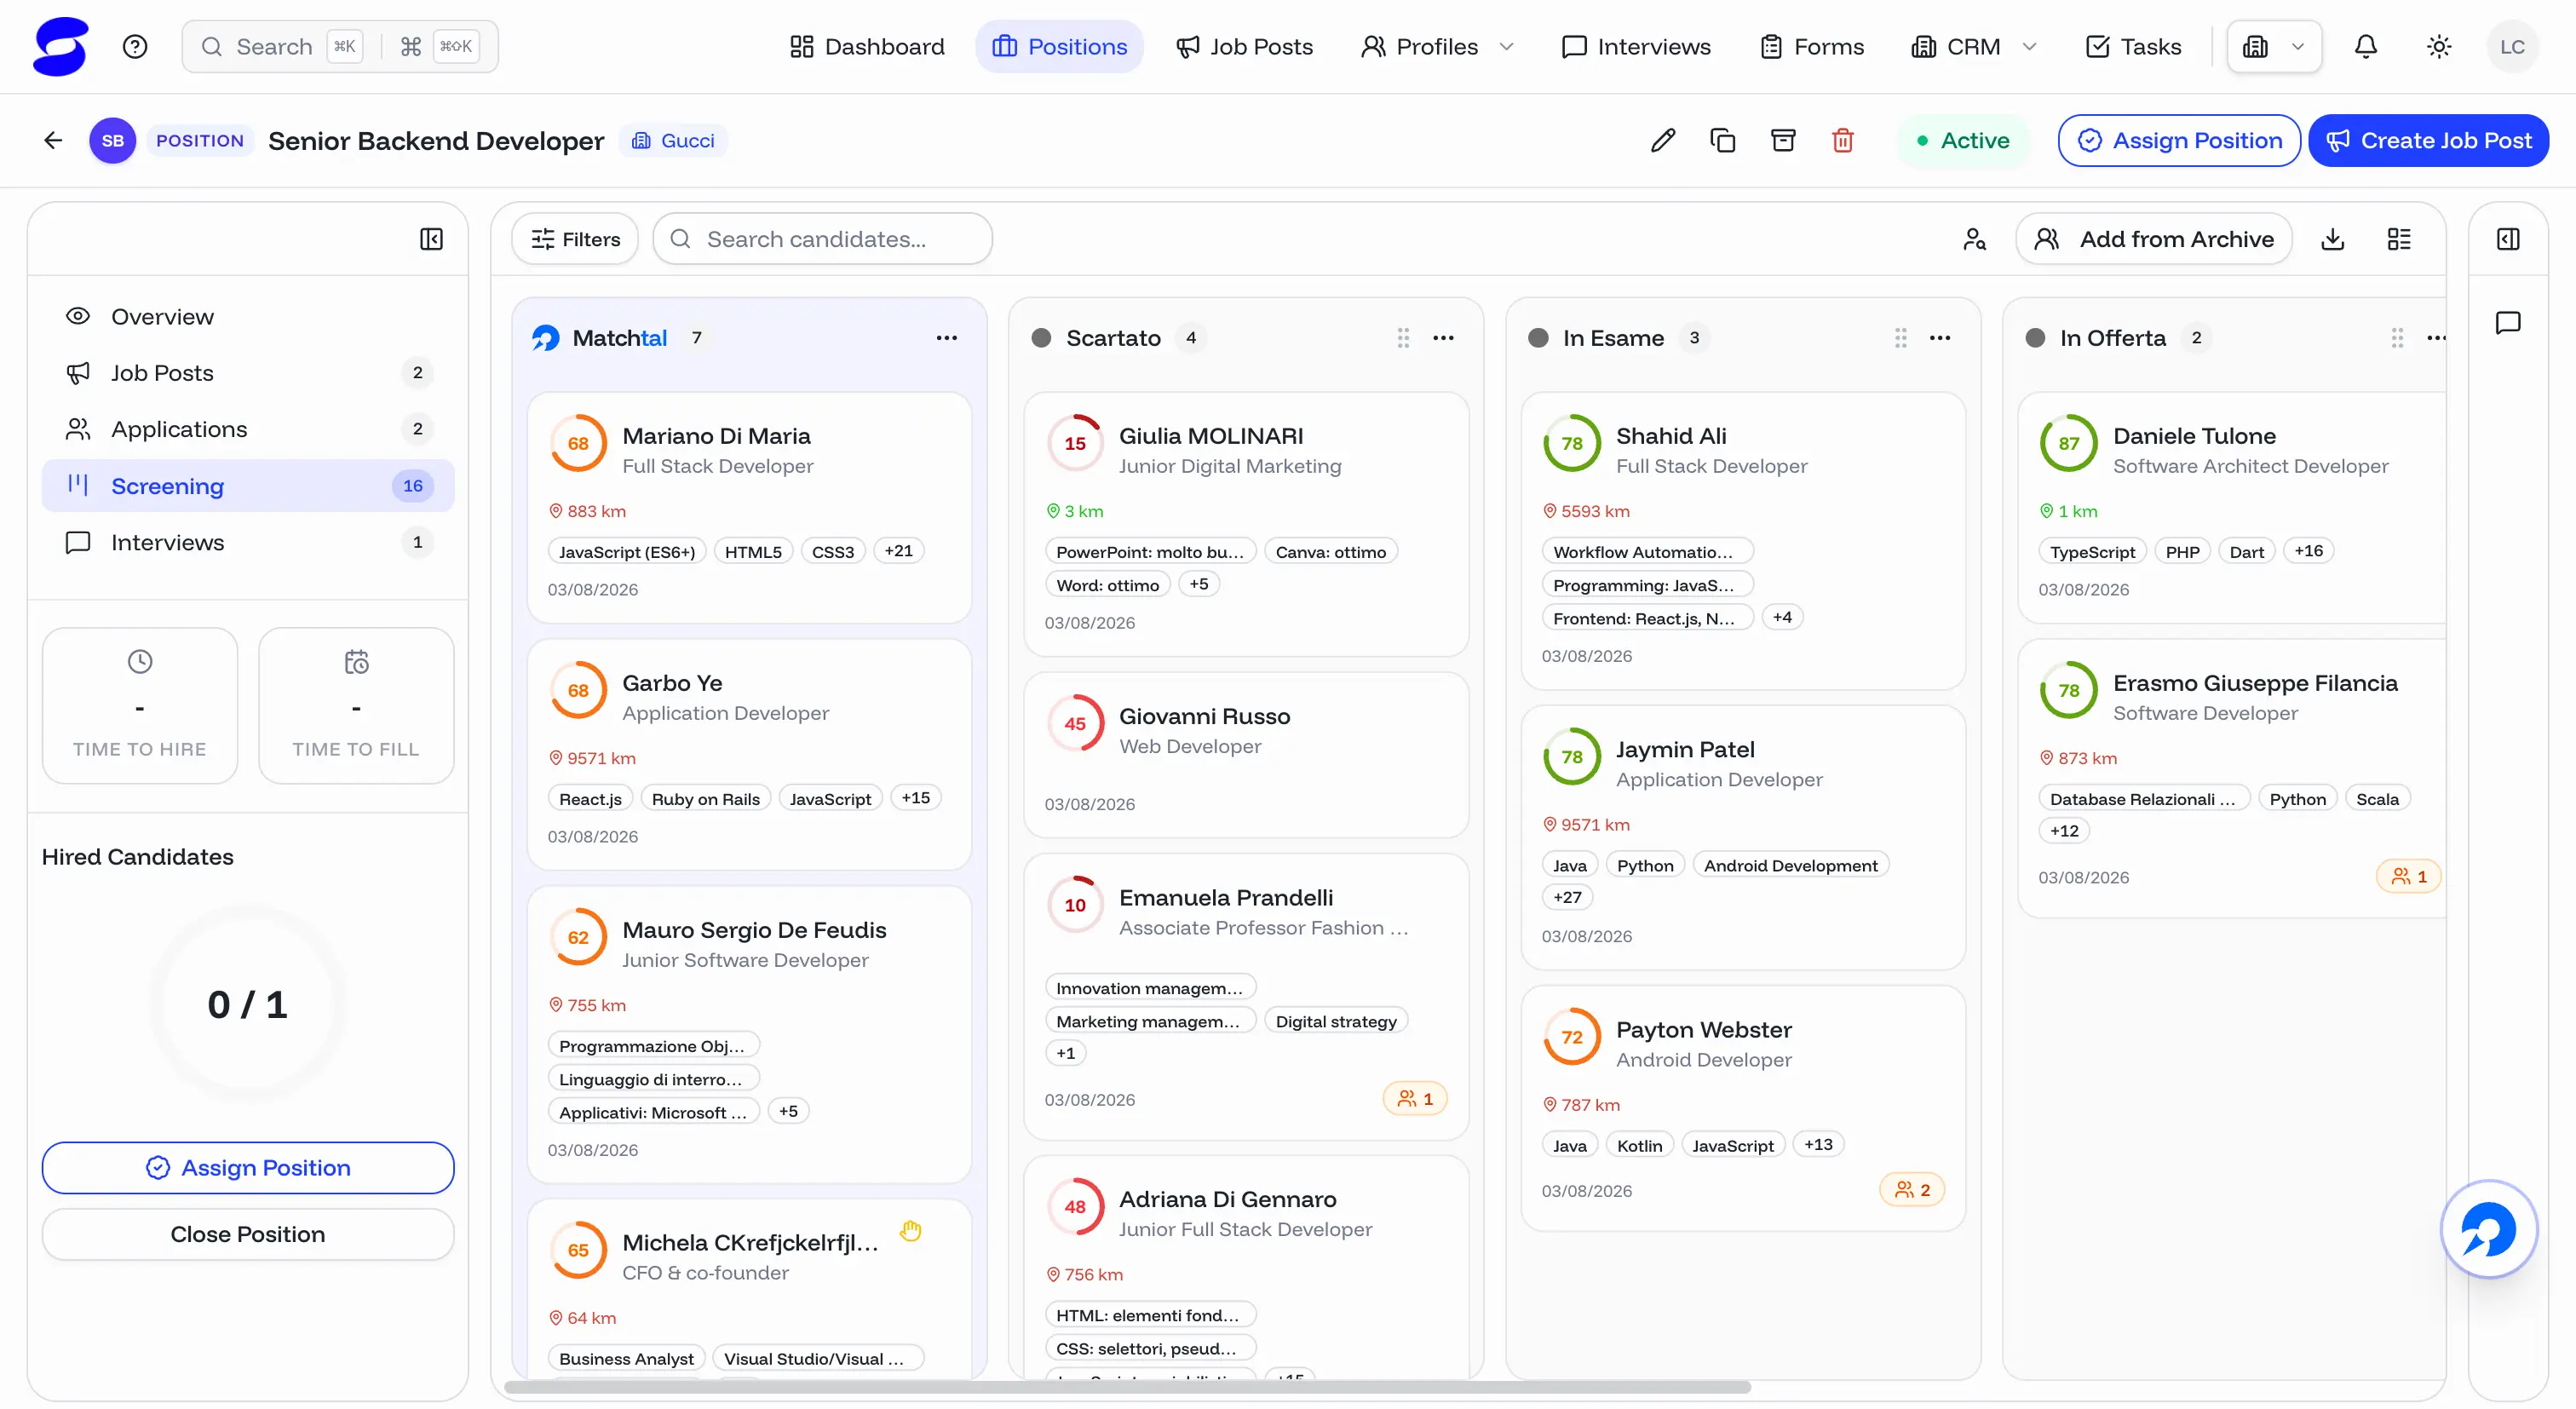Open the Tasks navigation item
Viewport: 2576px width, 1409px height.
click(2133, 47)
